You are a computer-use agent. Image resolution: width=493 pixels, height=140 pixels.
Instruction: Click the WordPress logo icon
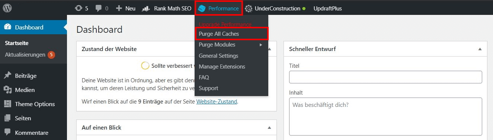click(7, 8)
